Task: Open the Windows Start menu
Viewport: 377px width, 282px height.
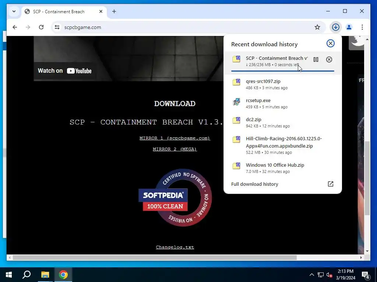Action: point(9,275)
